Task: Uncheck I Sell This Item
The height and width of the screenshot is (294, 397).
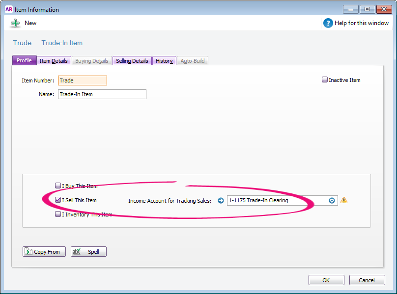Action: point(58,200)
